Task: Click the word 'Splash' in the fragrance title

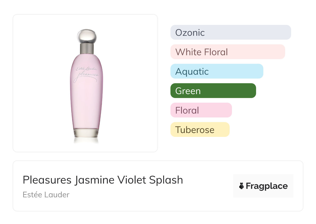Action: pos(167,180)
